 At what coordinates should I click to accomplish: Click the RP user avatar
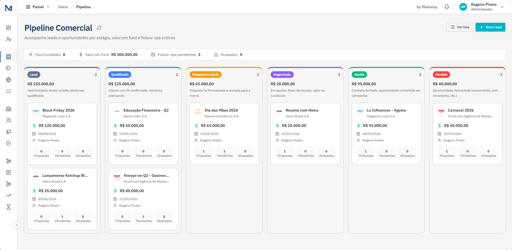pyautogui.click(x=463, y=7)
